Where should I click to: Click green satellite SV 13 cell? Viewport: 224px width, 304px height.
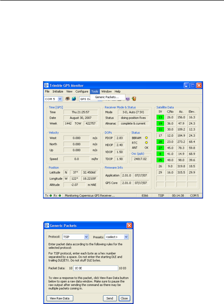coord(160,117)
